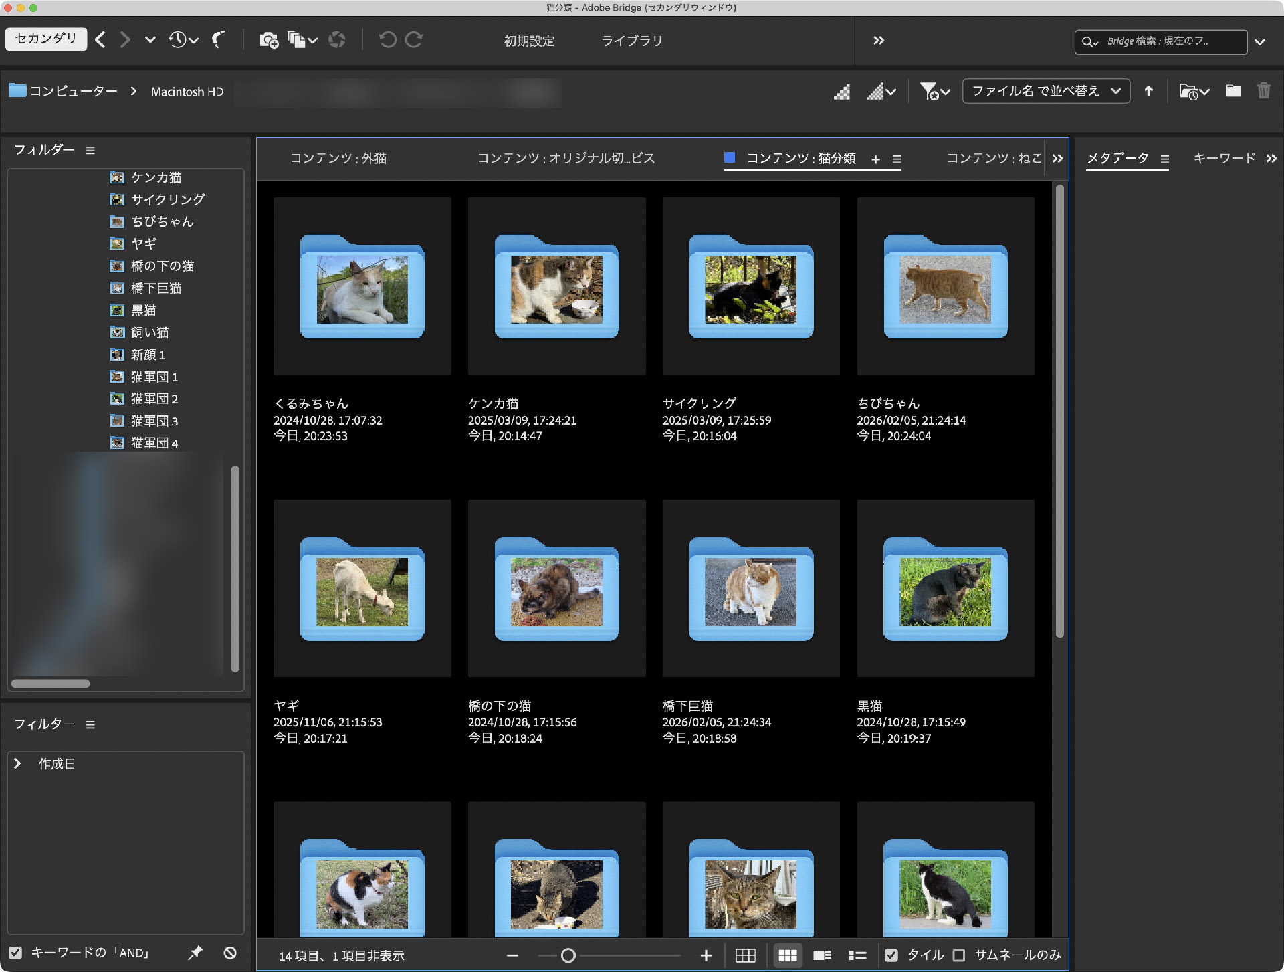
Task: Click the trash icon to delete selection
Action: point(1264,91)
